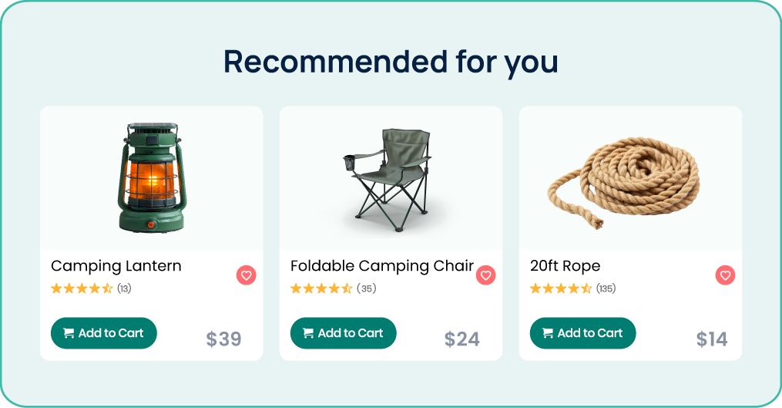Favorite the Camping Lantern with heart icon
This screenshot has width=782, height=408.
click(247, 275)
